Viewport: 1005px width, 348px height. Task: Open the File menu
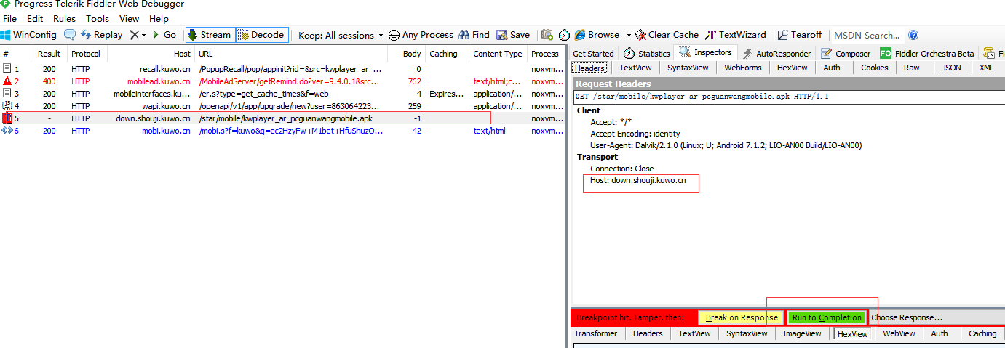point(10,19)
